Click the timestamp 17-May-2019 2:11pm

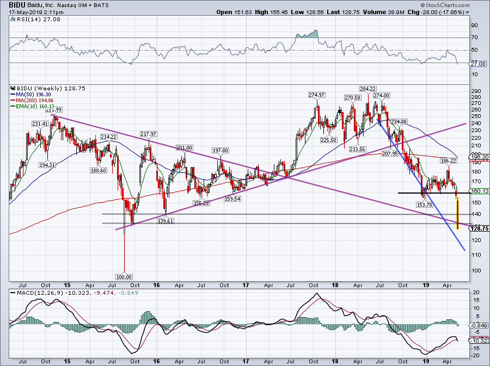click(x=36, y=13)
